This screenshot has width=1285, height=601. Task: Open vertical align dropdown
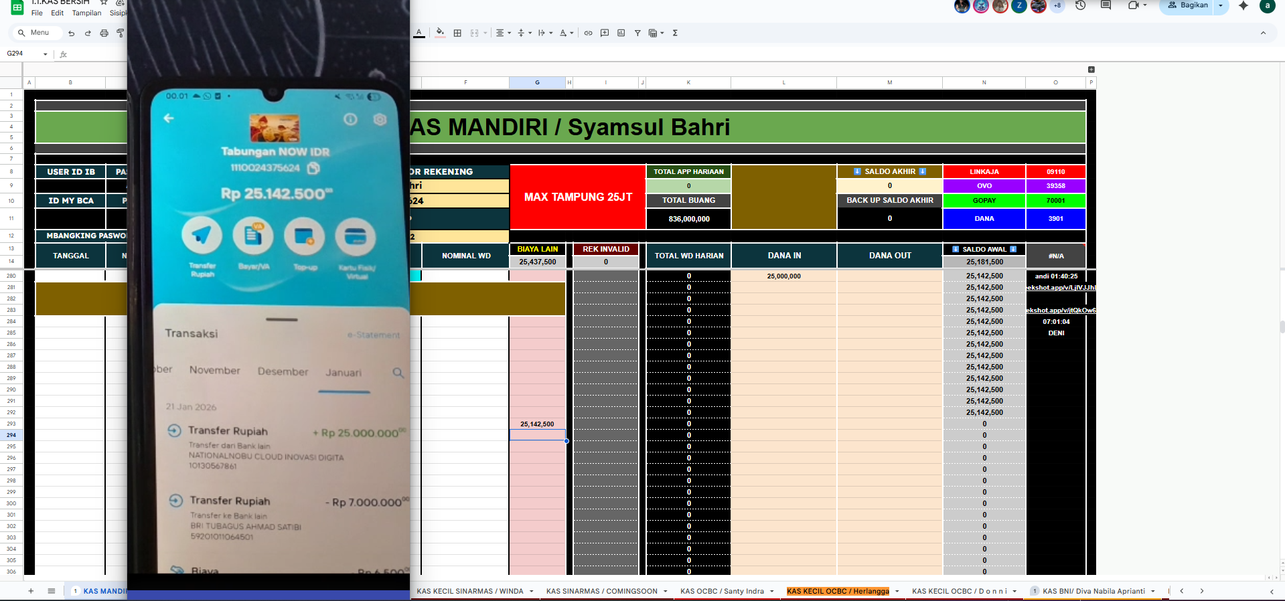click(x=524, y=33)
